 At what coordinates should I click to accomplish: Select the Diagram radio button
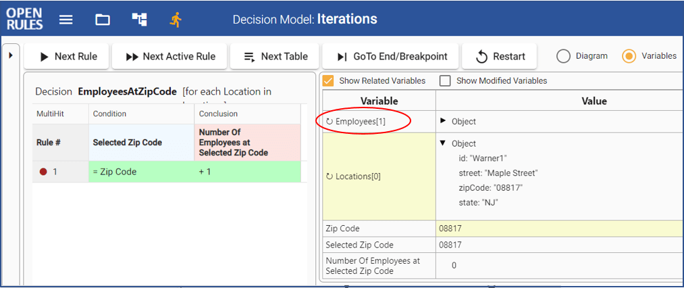coord(564,56)
